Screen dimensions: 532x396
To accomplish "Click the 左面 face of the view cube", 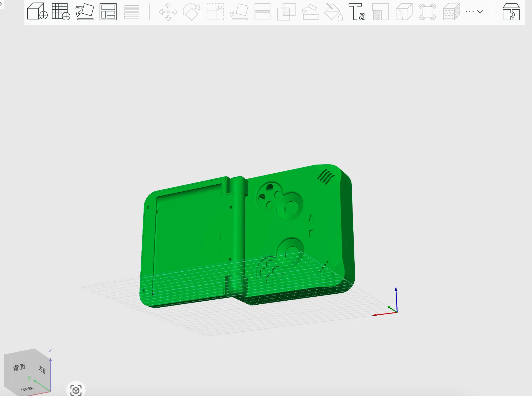I will pyautogui.click(x=42, y=370).
